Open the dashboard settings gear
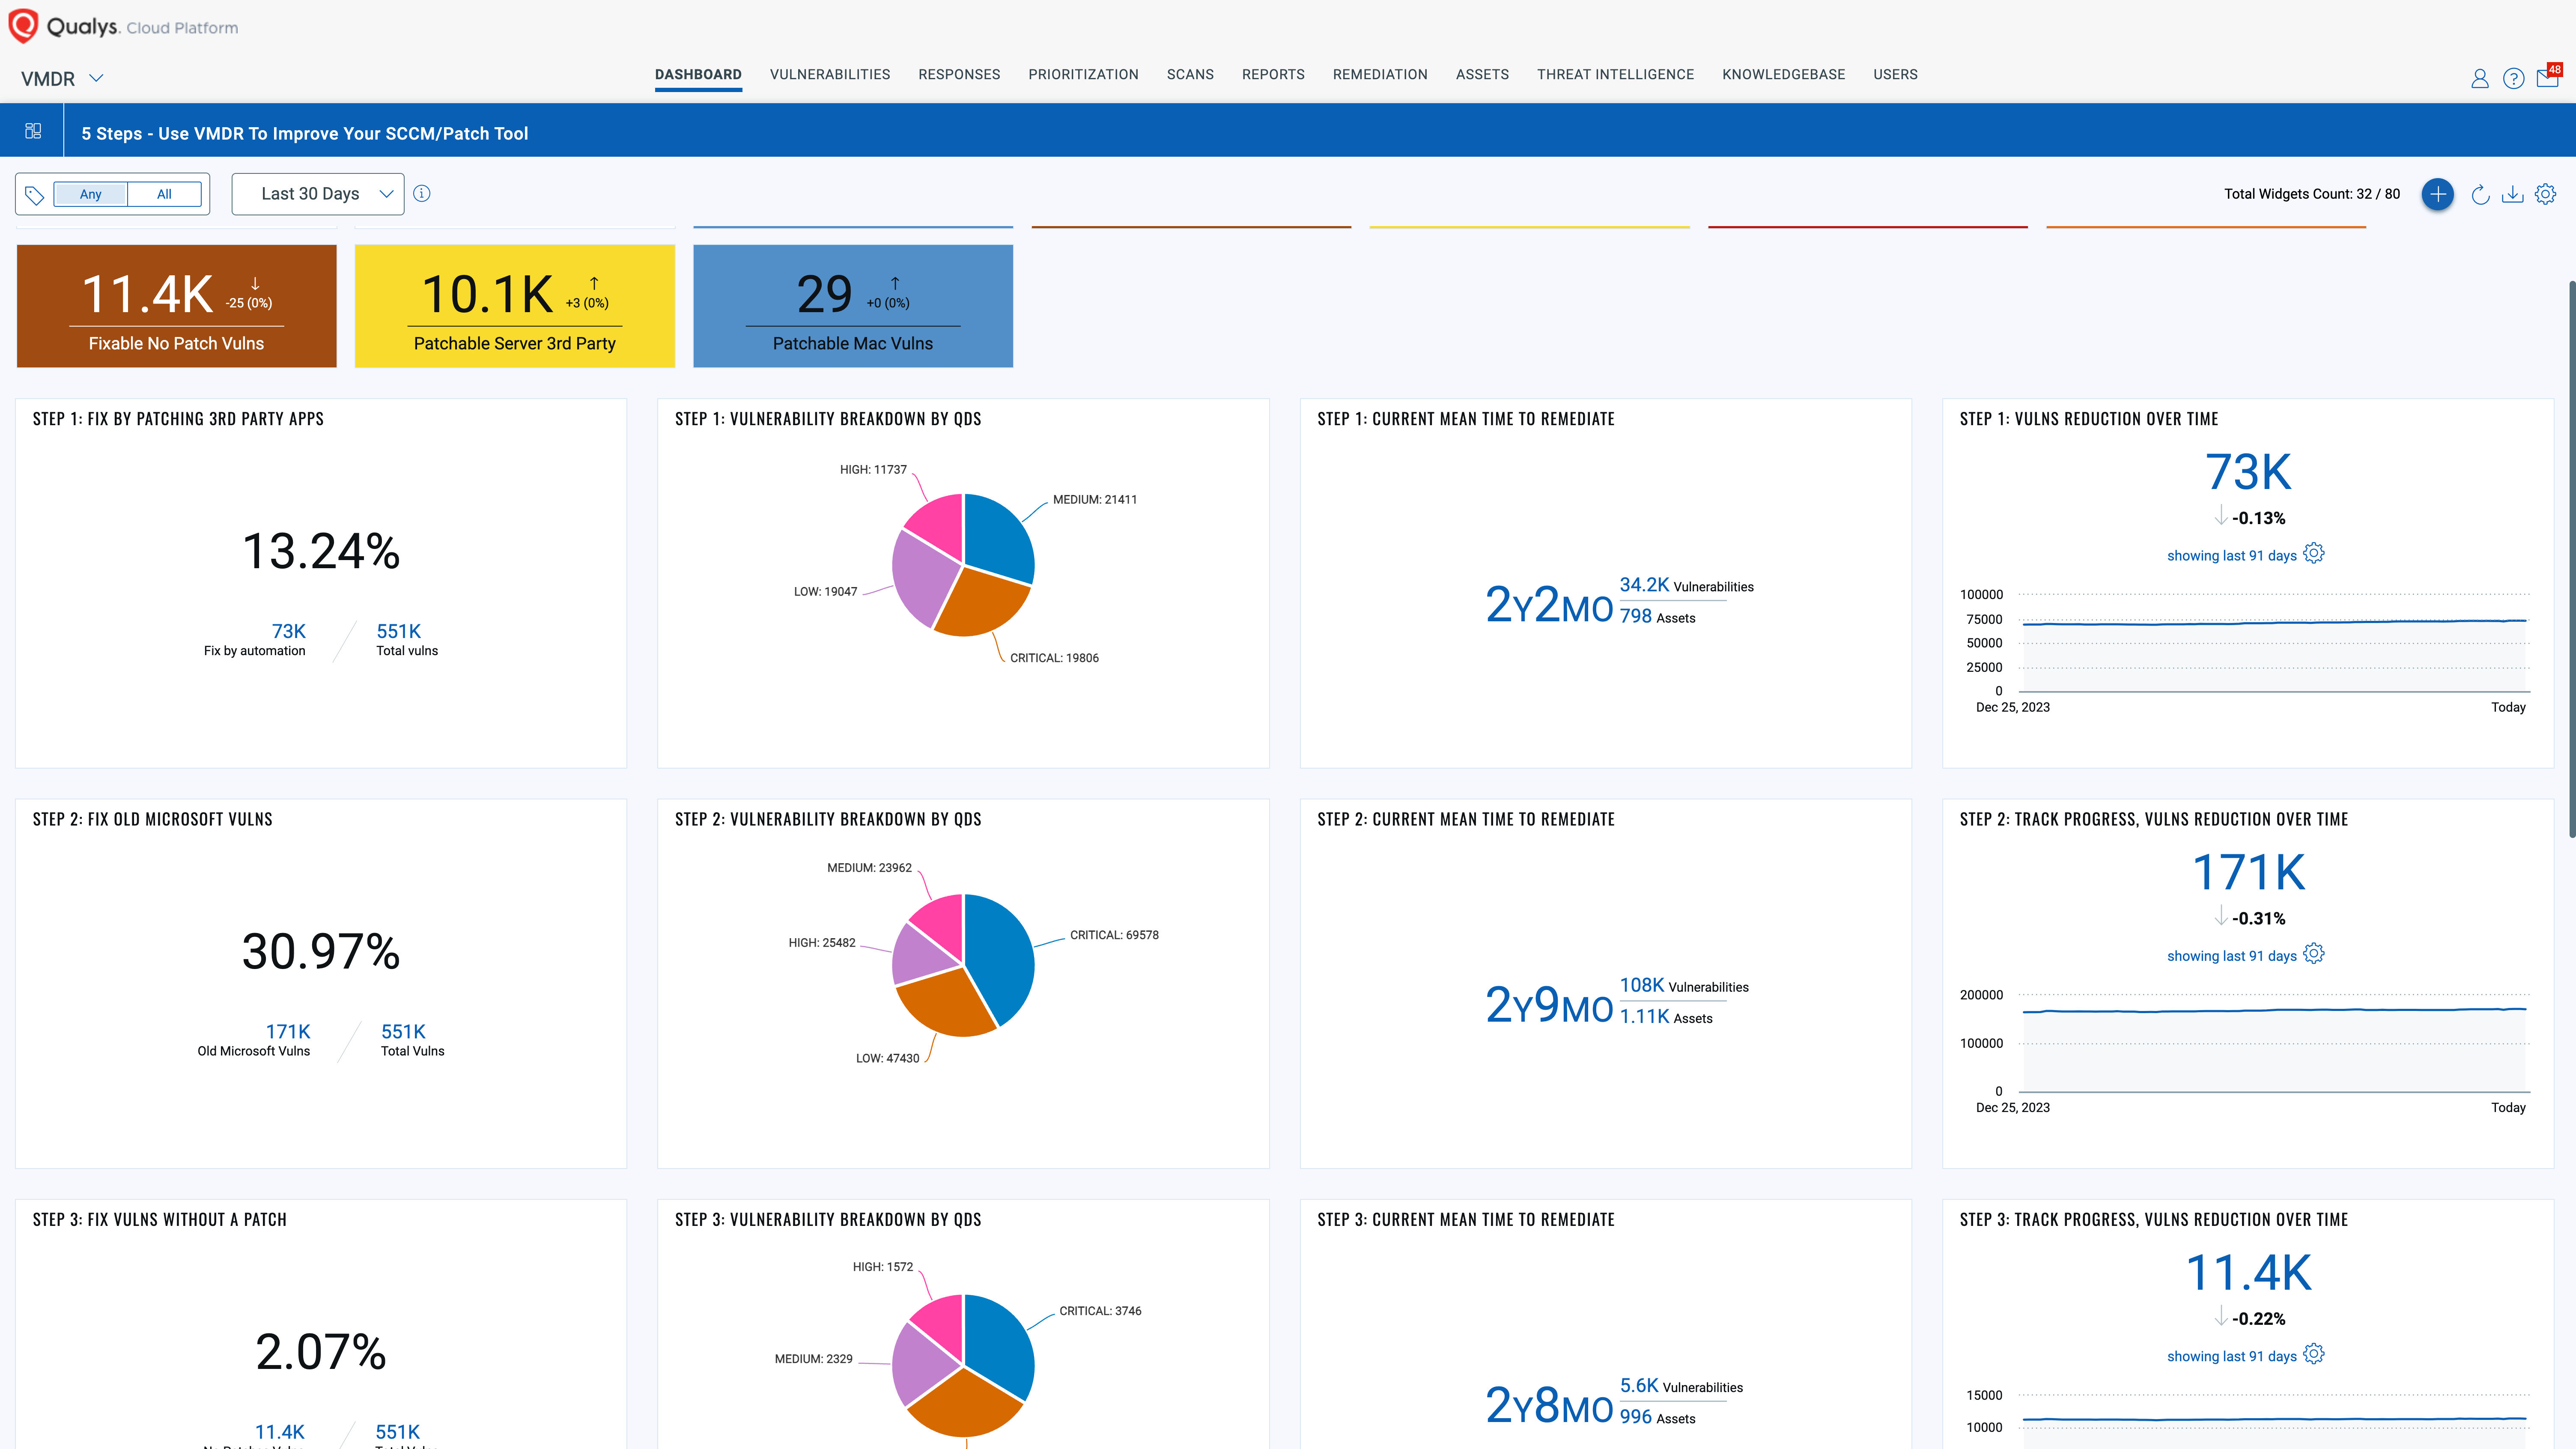Screen dimensions: 2576x1449 click(x=2546, y=194)
